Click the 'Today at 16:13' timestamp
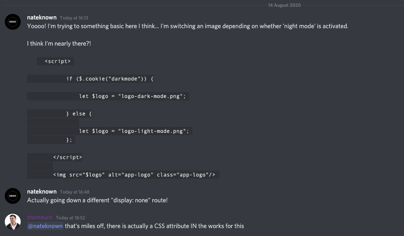 tap(74, 18)
